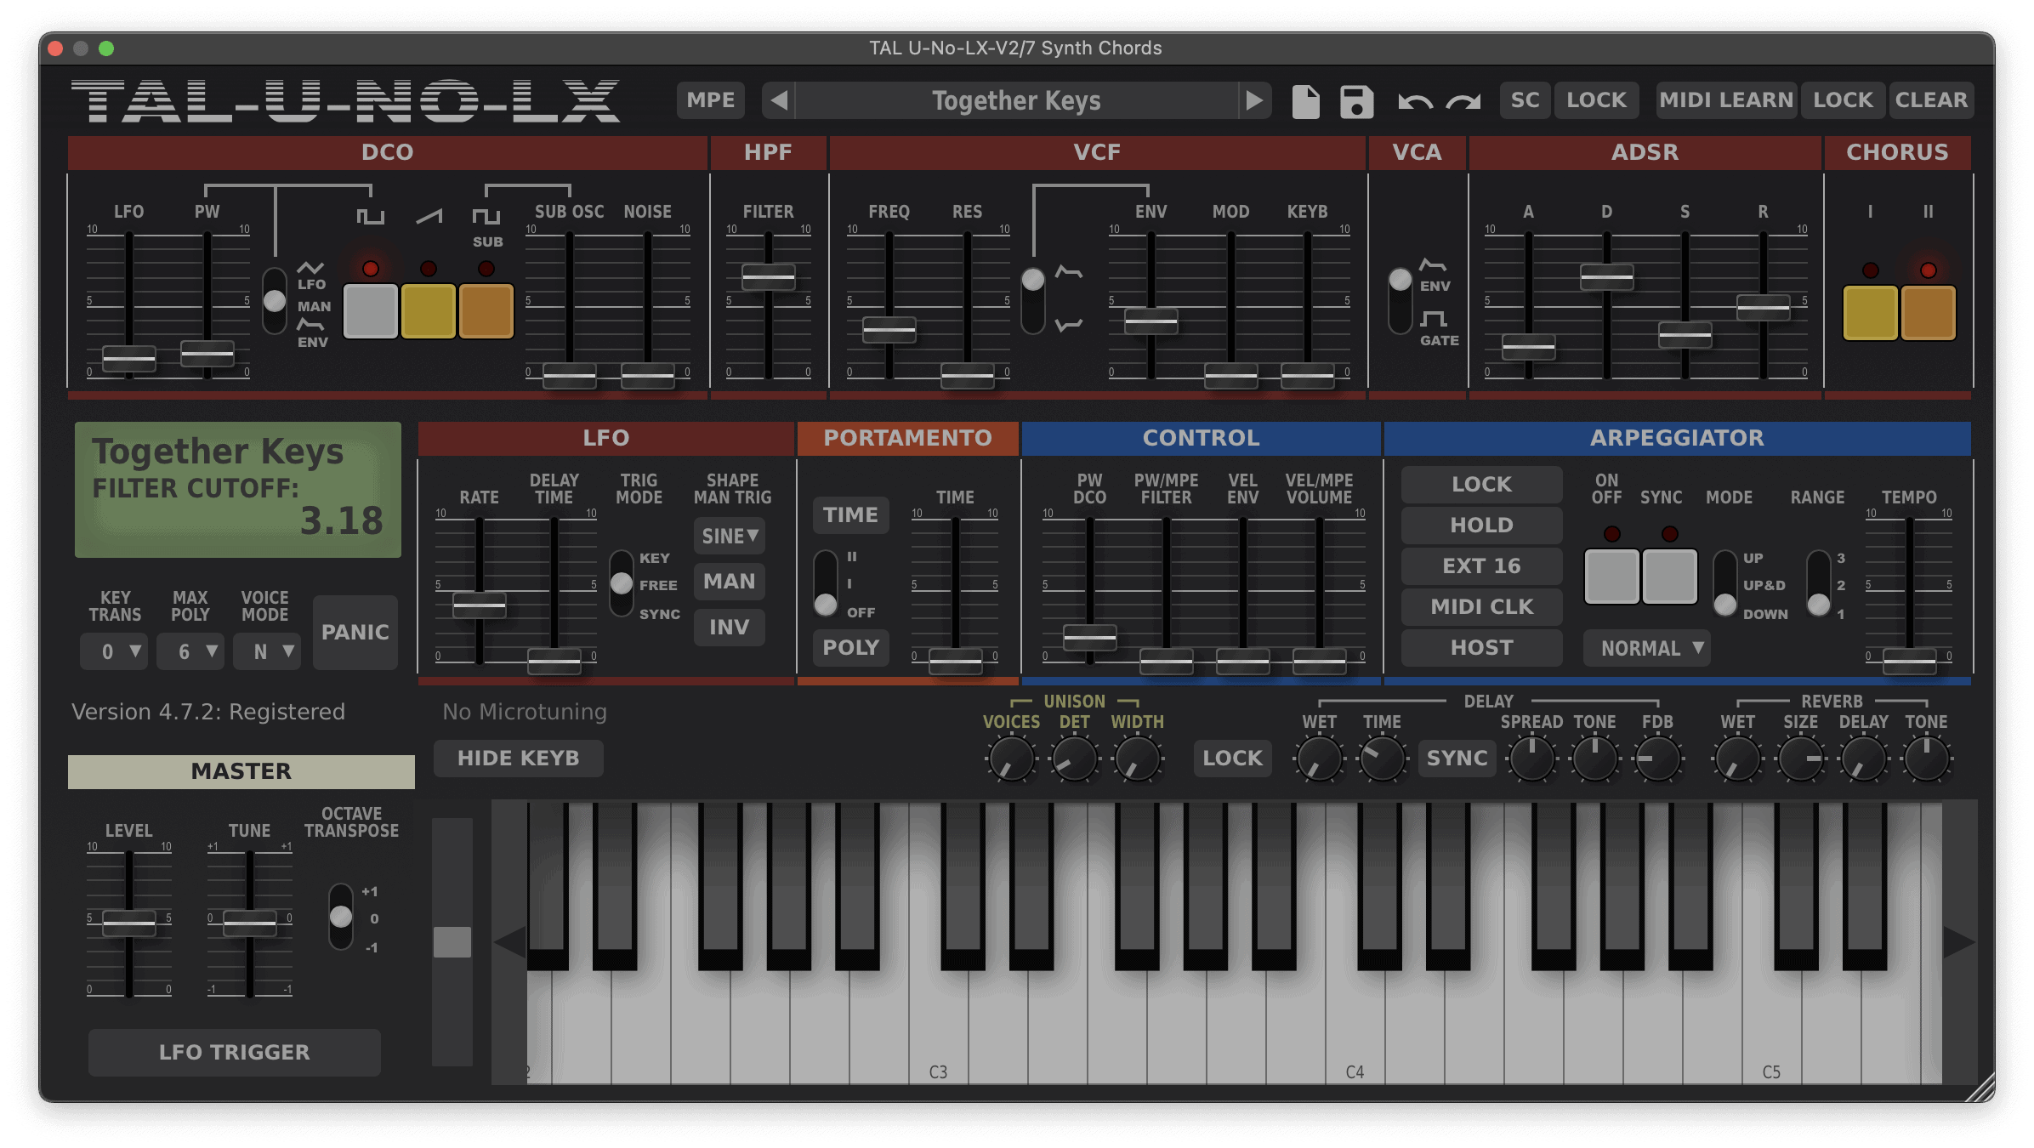Enable Chorus I button

1869,313
